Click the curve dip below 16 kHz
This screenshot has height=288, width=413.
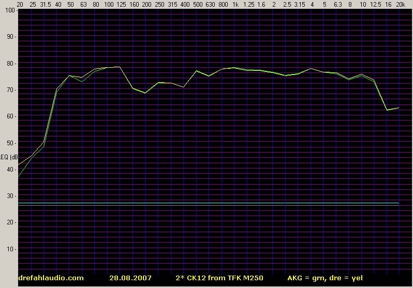tap(387, 110)
